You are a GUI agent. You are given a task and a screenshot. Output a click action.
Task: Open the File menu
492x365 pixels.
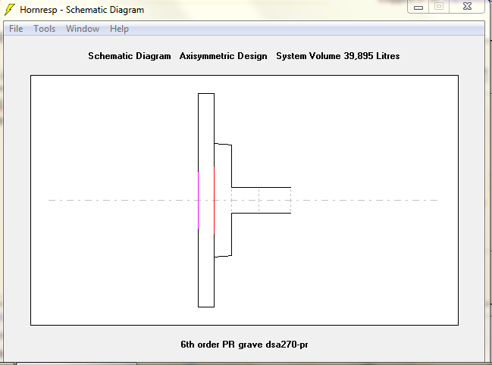coord(16,29)
